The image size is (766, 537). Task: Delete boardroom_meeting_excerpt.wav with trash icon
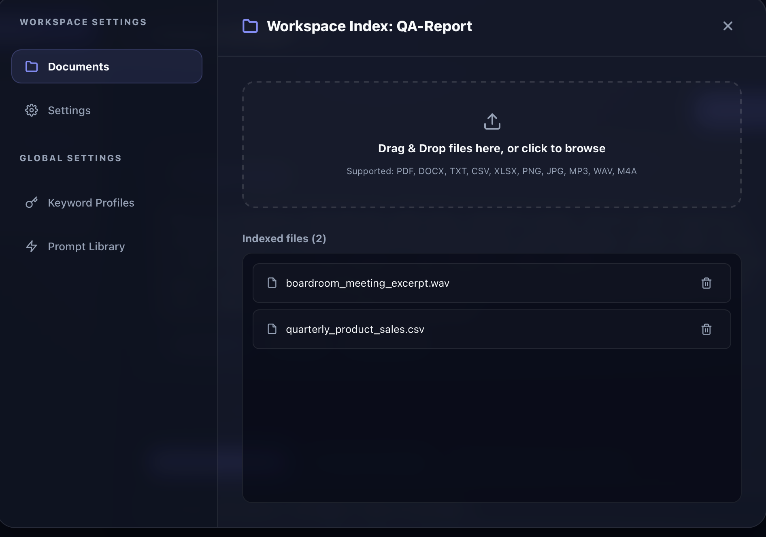(x=706, y=283)
